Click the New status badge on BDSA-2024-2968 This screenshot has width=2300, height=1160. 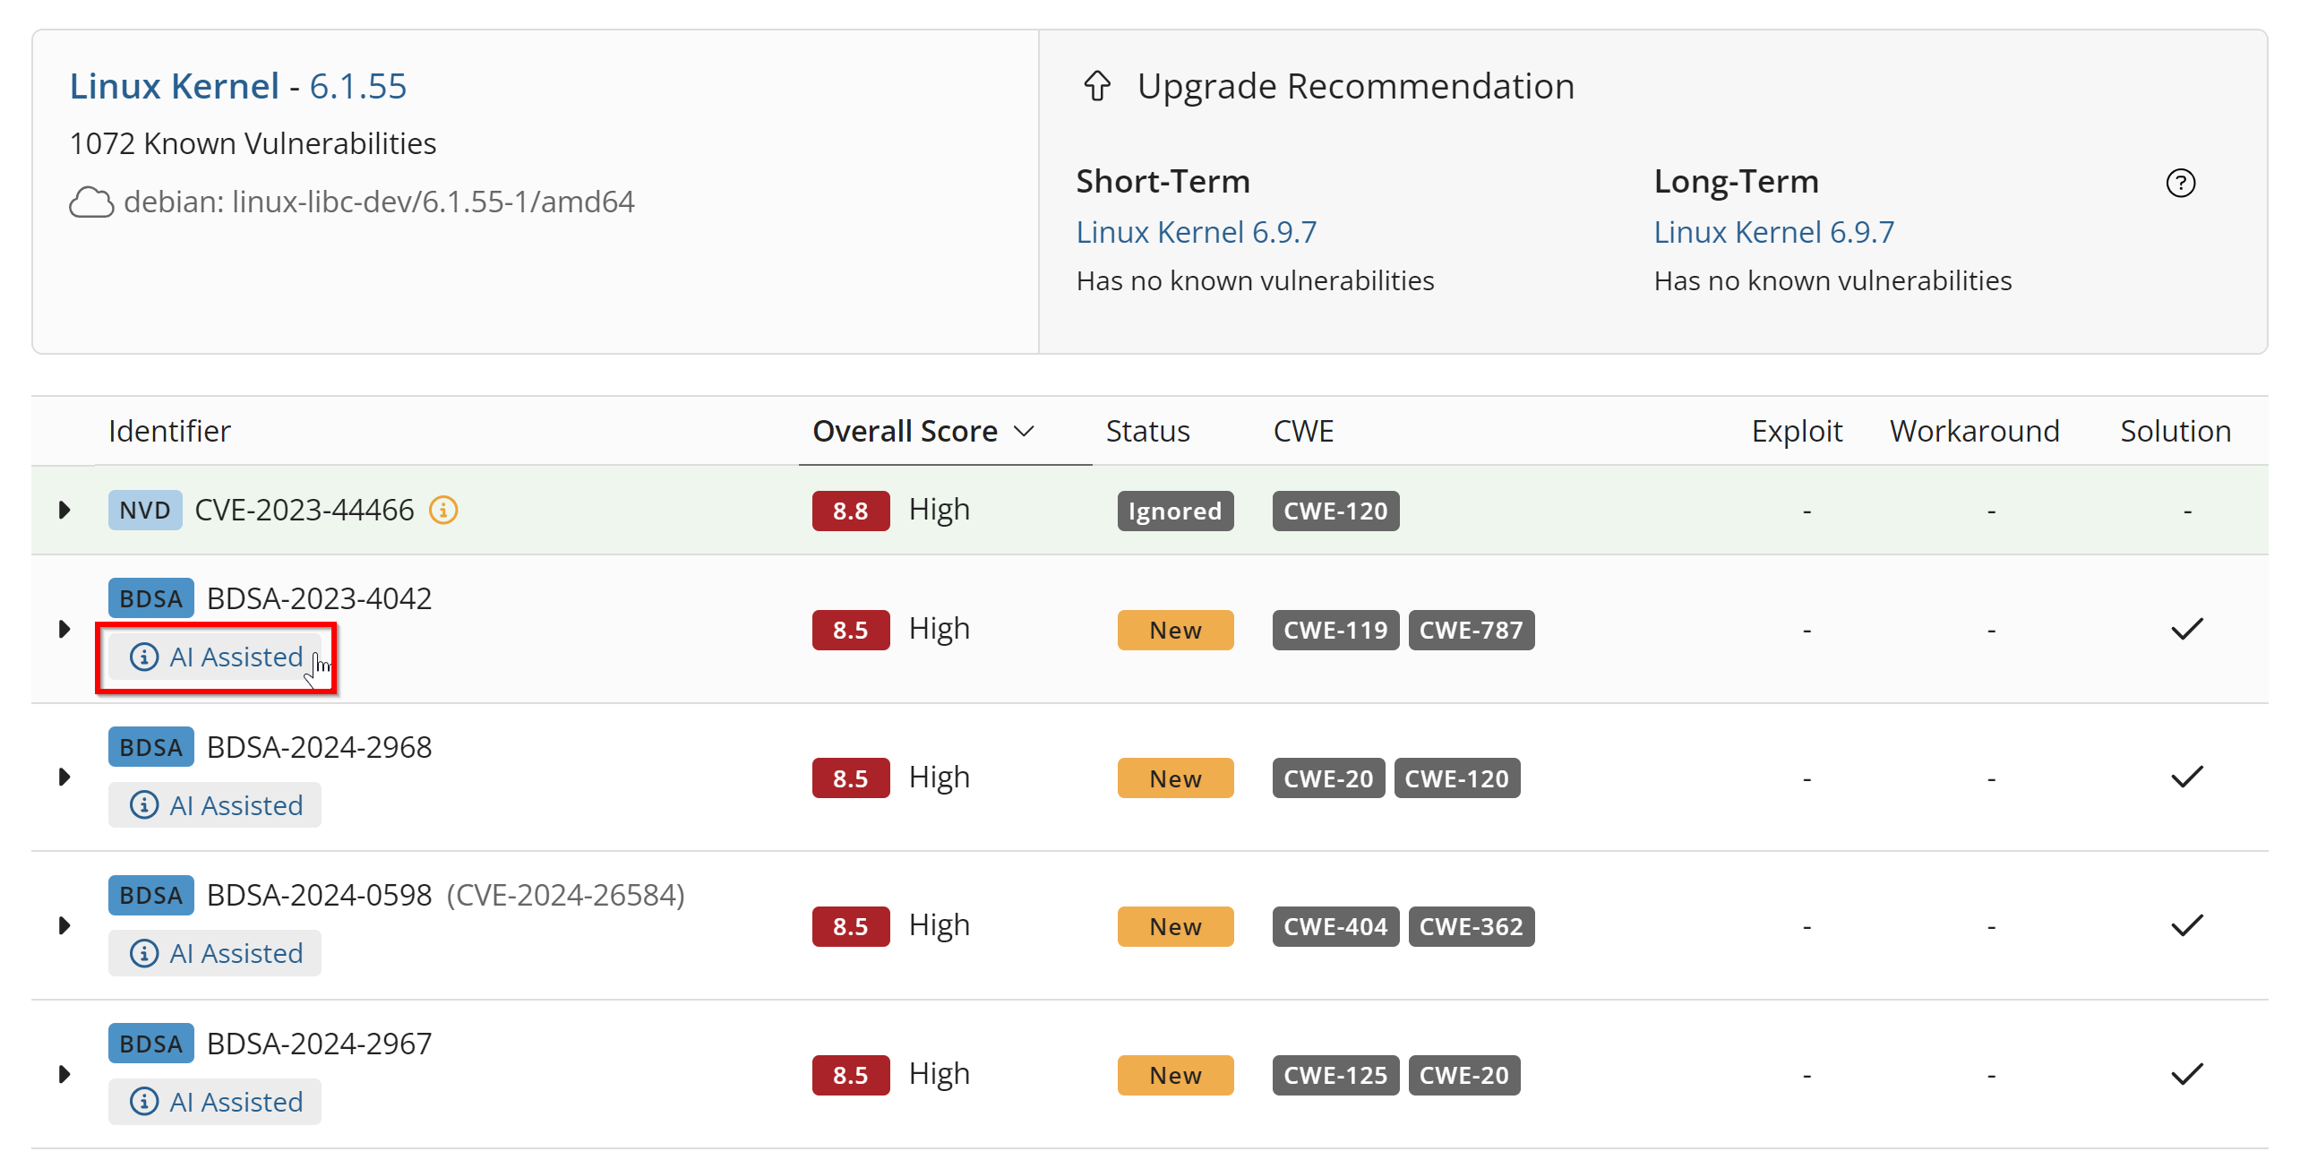point(1175,778)
